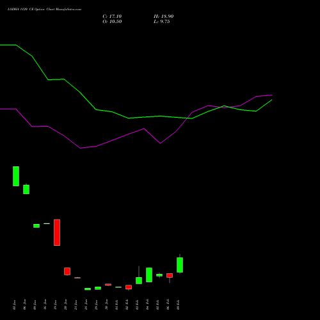Click the close value C: 17.10
Screen dimensions: 320x320
[112, 17]
